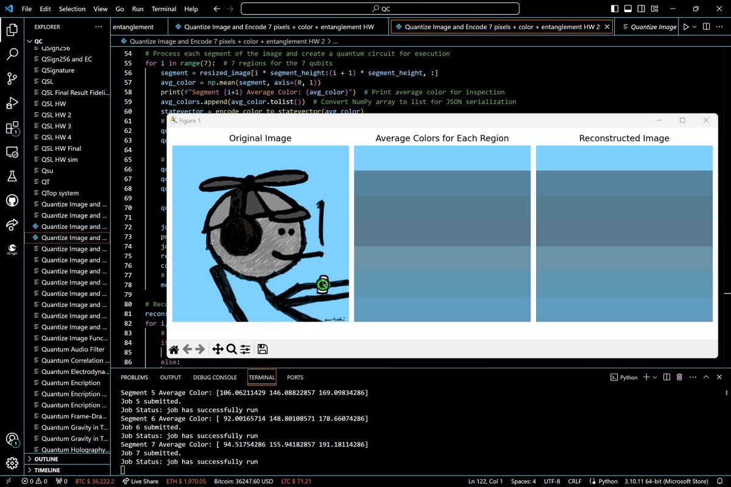
Task: Open the Search view in activity bar
Action: (12, 54)
